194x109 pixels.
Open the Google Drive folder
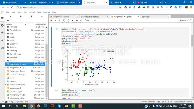pyautogui.click(x=25, y=30)
